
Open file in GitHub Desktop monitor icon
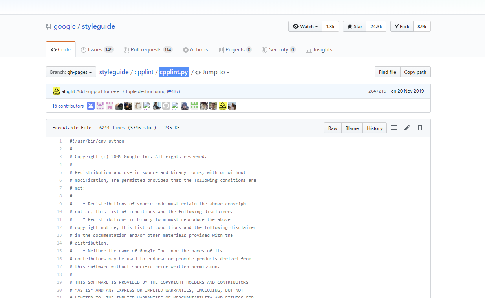(394, 128)
